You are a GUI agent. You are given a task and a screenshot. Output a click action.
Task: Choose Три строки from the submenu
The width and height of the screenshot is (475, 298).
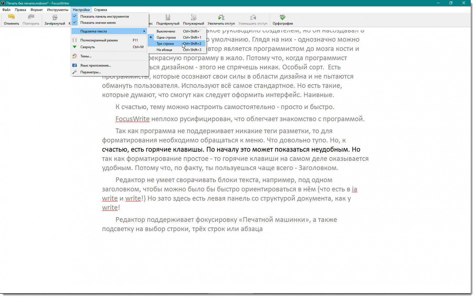coord(165,43)
